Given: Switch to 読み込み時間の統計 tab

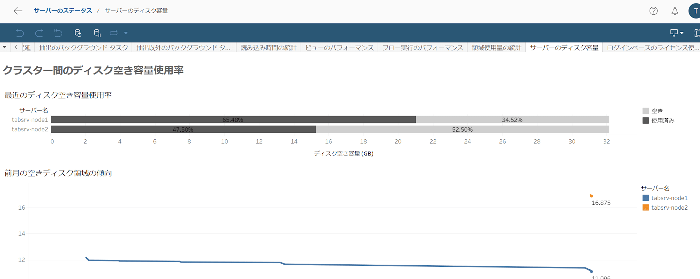Looking at the screenshot, I should (x=268, y=48).
